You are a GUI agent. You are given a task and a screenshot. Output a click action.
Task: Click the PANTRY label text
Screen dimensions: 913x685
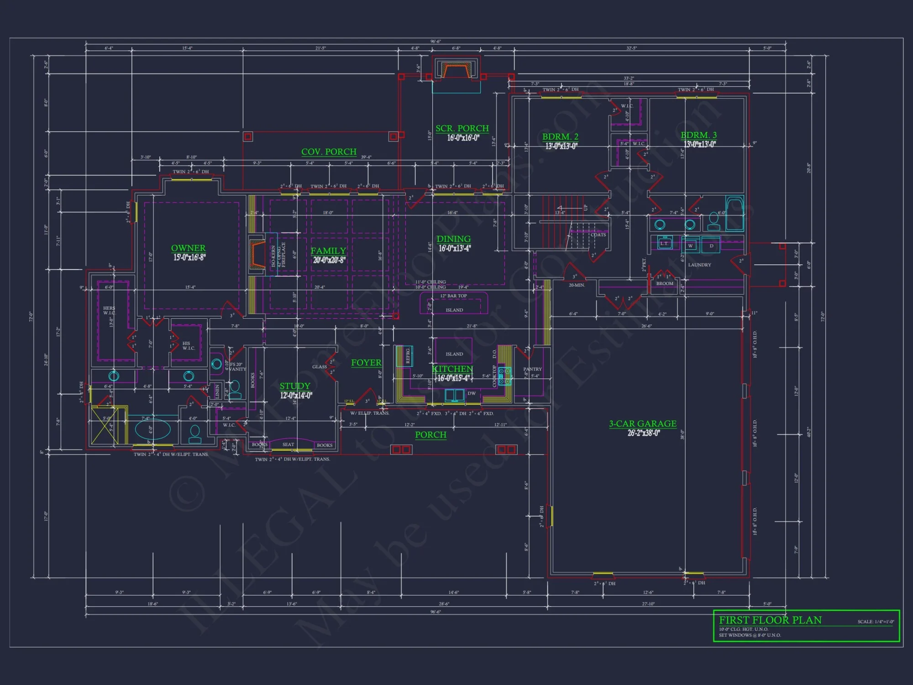[x=533, y=369]
